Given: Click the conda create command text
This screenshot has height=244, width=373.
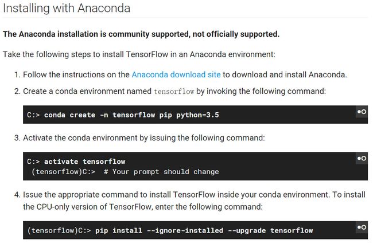Looking at the screenshot, I should pos(131,115).
